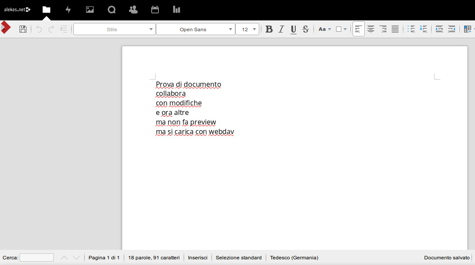The image size is (475, 265).
Task: Click the strikethrough formatting icon
Action: 306,29
